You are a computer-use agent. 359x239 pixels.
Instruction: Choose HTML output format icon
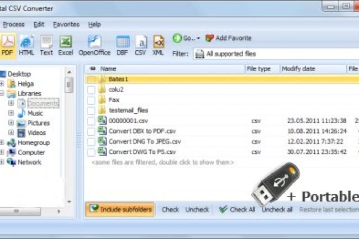point(26,44)
